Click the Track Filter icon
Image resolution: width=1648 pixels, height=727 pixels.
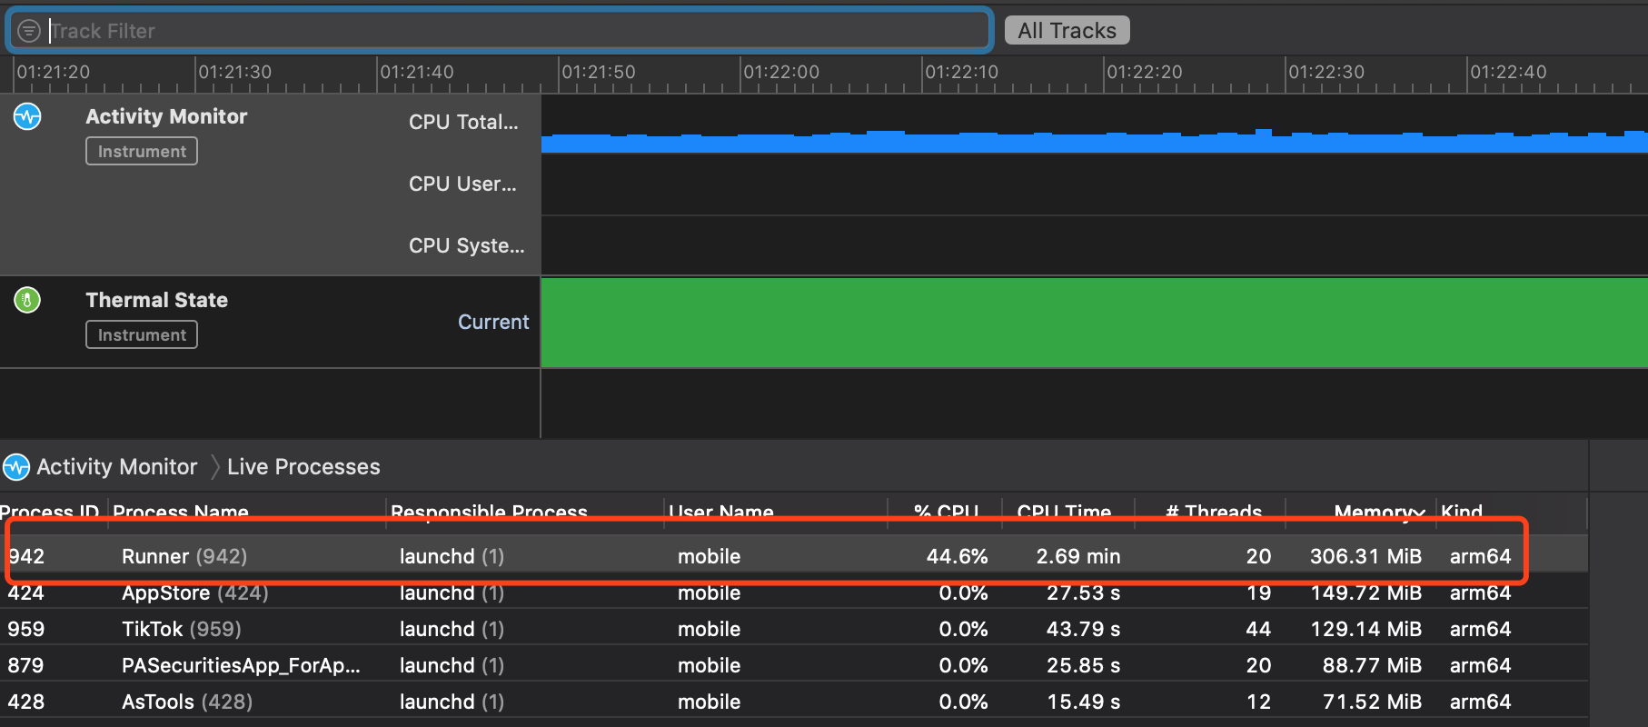point(29,31)
